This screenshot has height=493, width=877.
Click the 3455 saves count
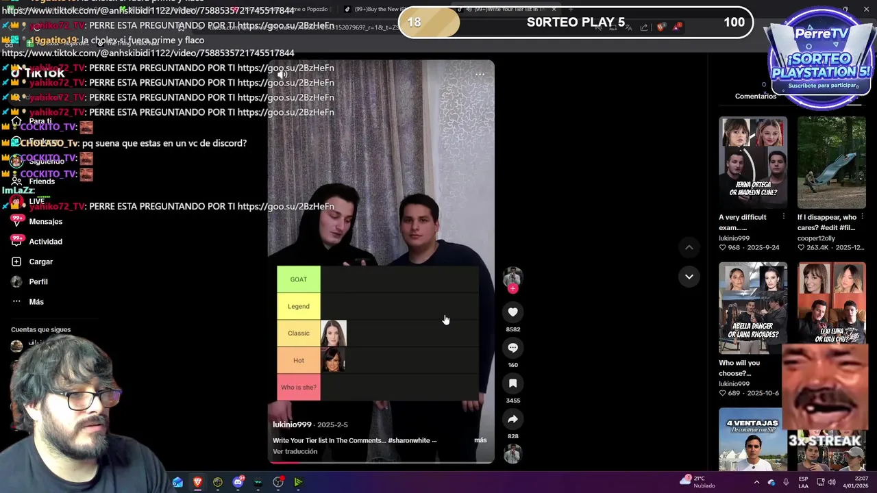(512, 401)
